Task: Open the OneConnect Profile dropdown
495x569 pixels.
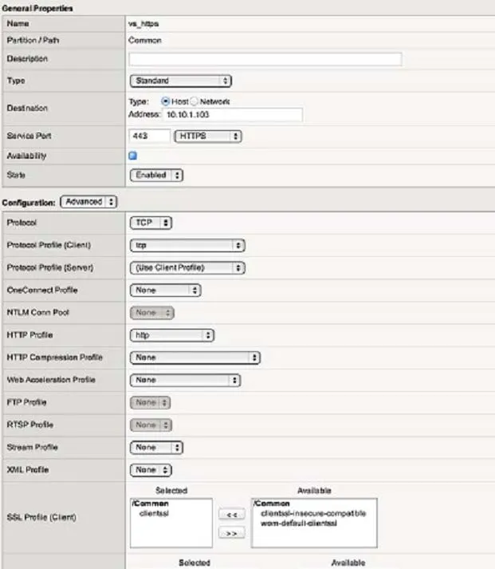Action: (x=165, y=290)
